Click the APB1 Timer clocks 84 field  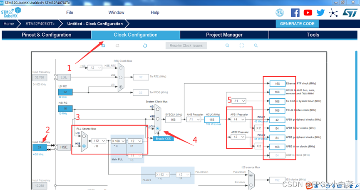click(277, 128)
